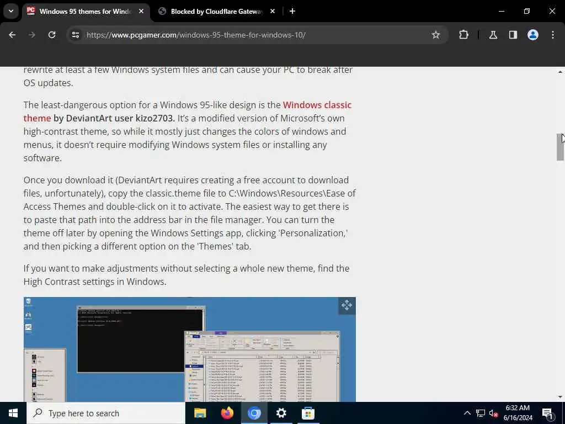This screenshot has height=424, width=565.
Task: Toggle the browser side panel
Action: [513, 35]
